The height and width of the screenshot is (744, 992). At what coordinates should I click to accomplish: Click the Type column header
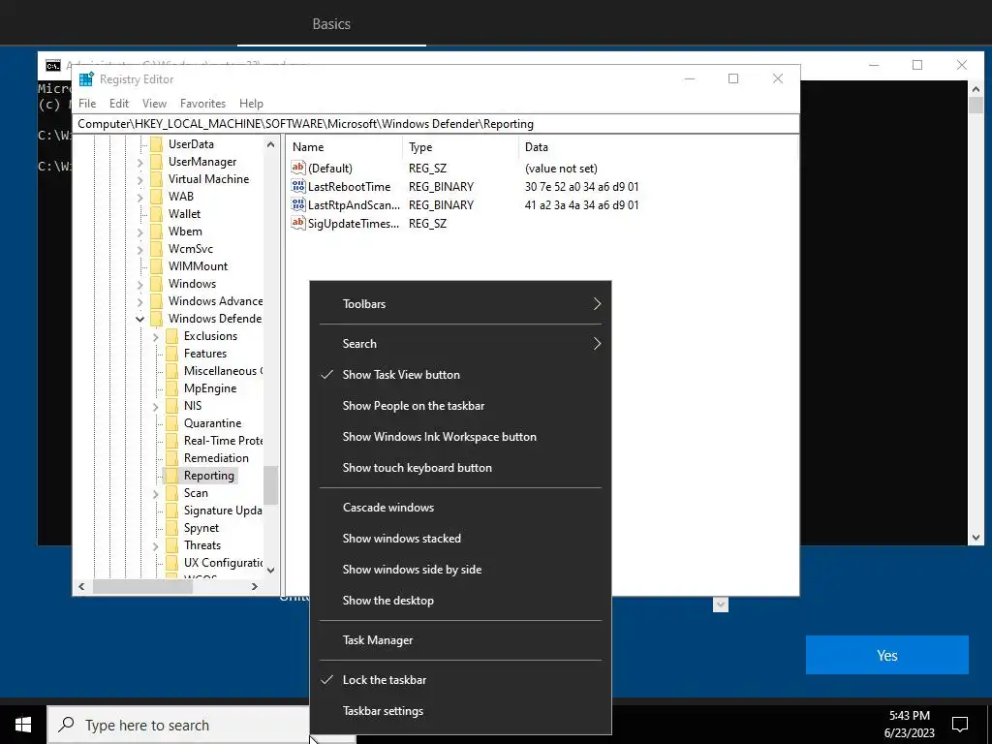coord(460,147)
